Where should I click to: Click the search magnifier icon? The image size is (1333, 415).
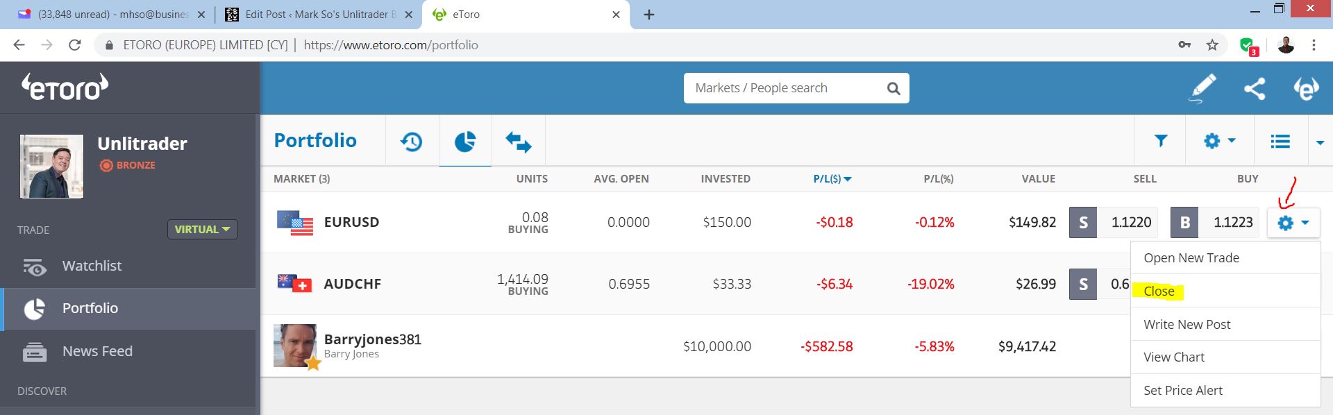(x=894, y=88)
